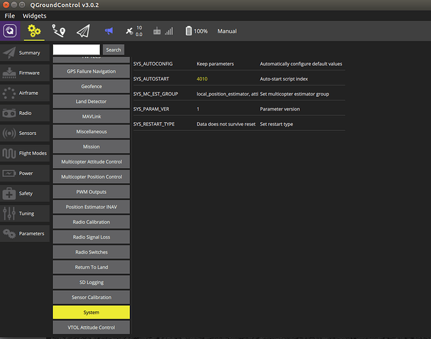This screenshot has width=431, height=339.
Task: Open the Parameters setup page
Action: pos(24,233)
